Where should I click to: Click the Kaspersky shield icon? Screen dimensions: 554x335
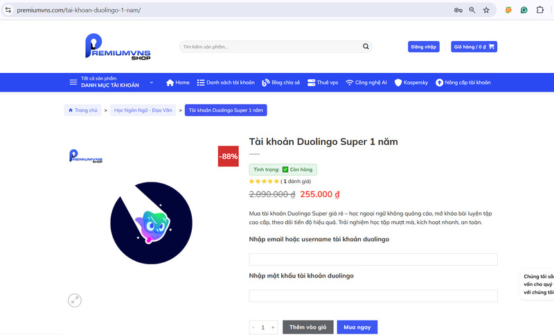click(398, 83)
